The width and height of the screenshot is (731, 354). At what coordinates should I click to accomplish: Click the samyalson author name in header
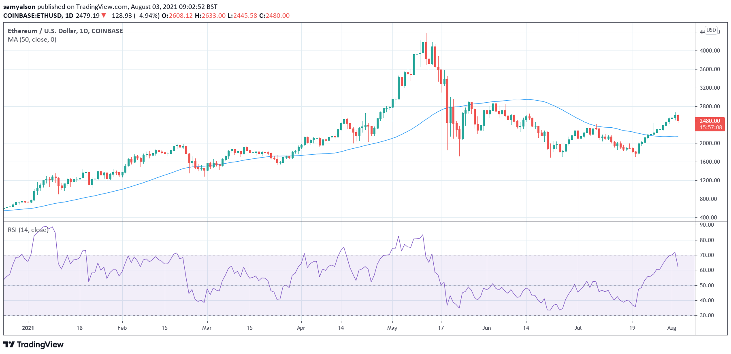point(19,7)
